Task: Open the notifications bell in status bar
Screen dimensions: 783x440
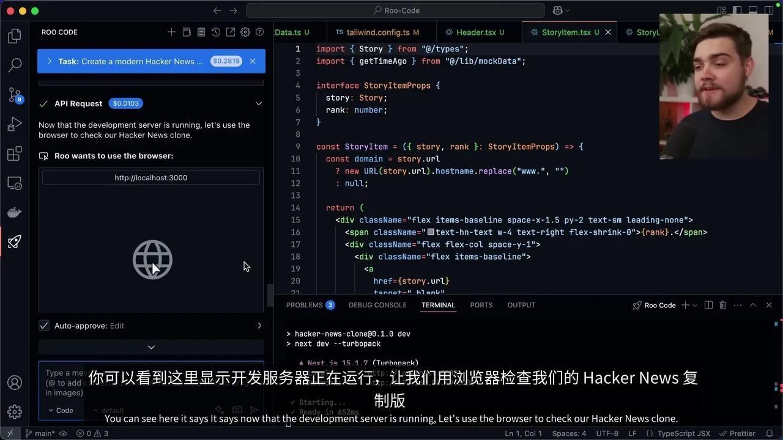Action: 769,433
